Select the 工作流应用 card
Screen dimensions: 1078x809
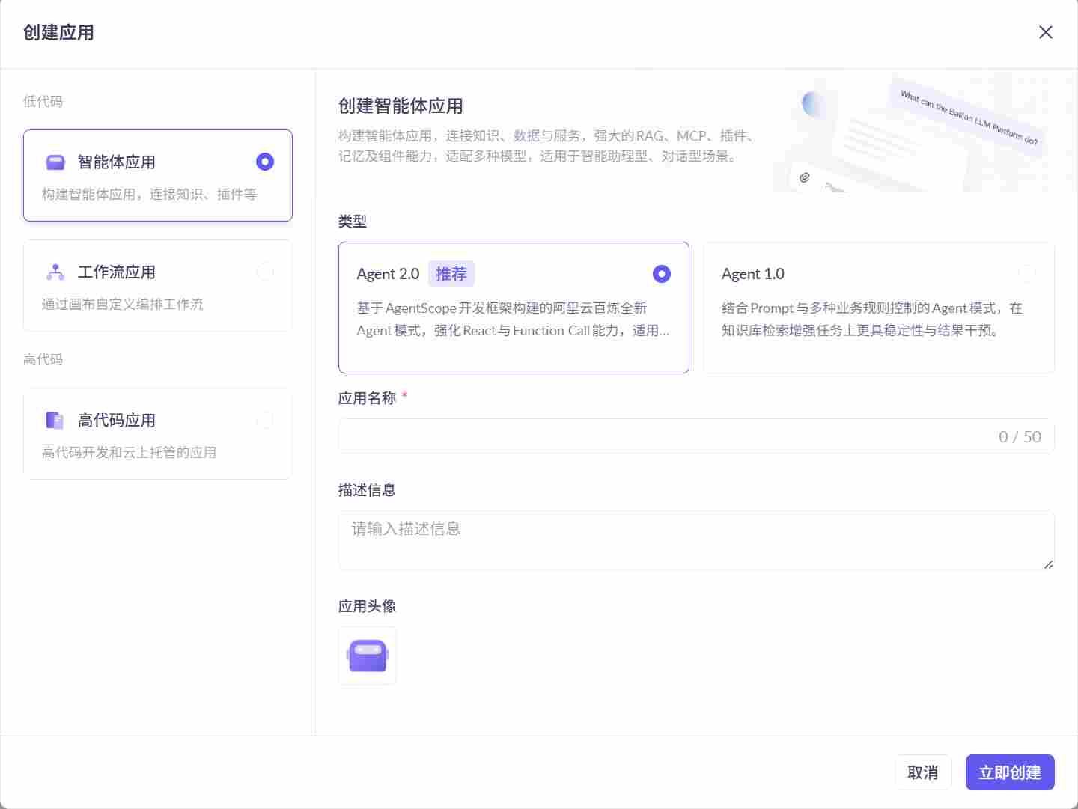coord(157,287)
